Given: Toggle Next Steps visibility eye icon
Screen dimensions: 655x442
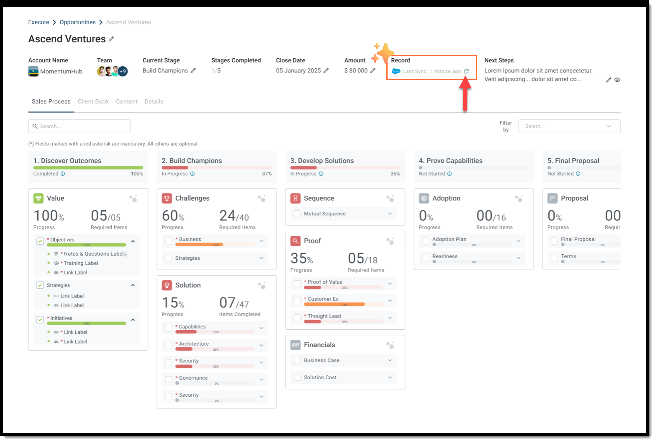Looking at the screenshot, I should click(x=617, y=80).
